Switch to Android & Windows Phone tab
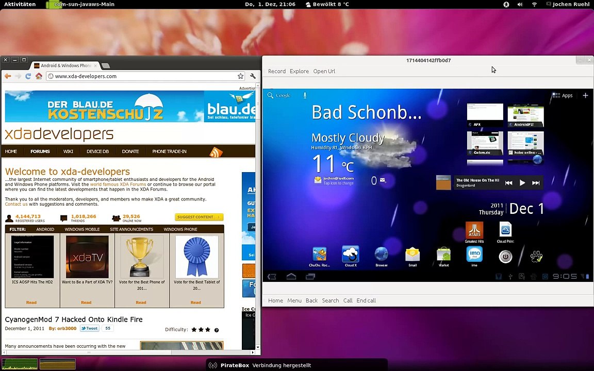Image resolution: width=594 pixels, height=371 pixels. pyautogui.click(x=65, y=65)
